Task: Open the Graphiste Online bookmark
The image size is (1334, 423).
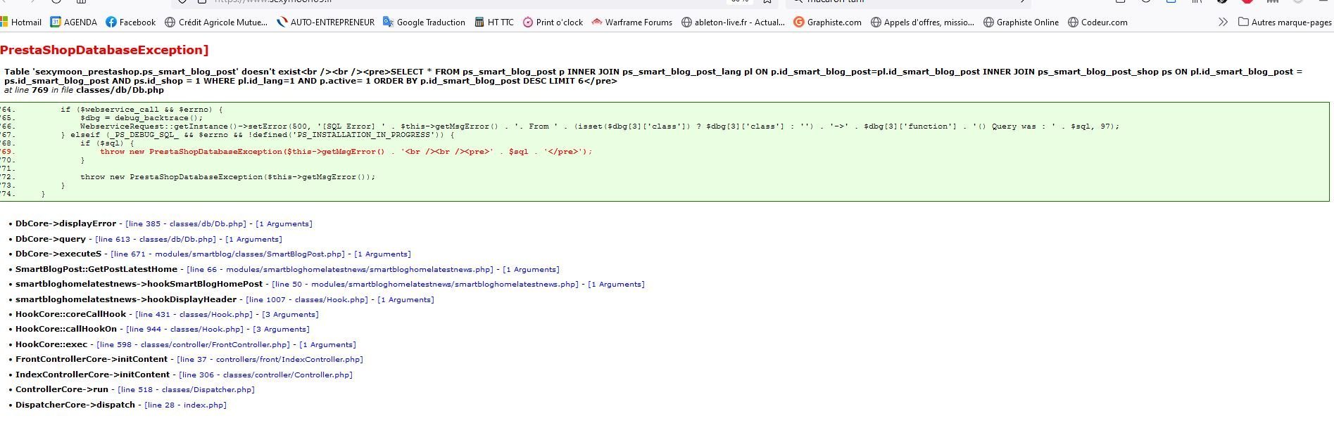Action: coord(1021,22)
